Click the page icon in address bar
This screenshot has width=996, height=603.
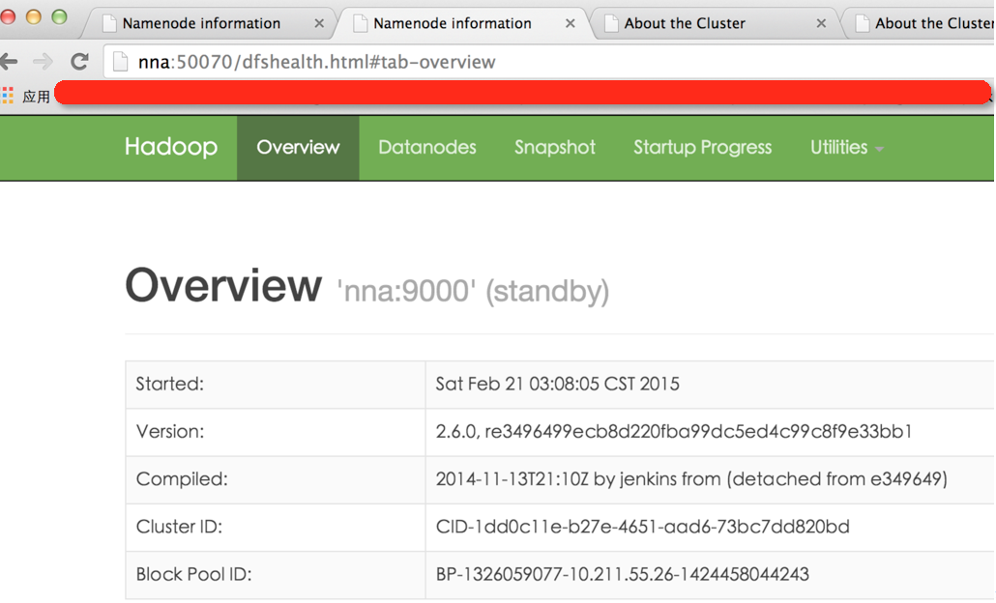pos(121,63)
